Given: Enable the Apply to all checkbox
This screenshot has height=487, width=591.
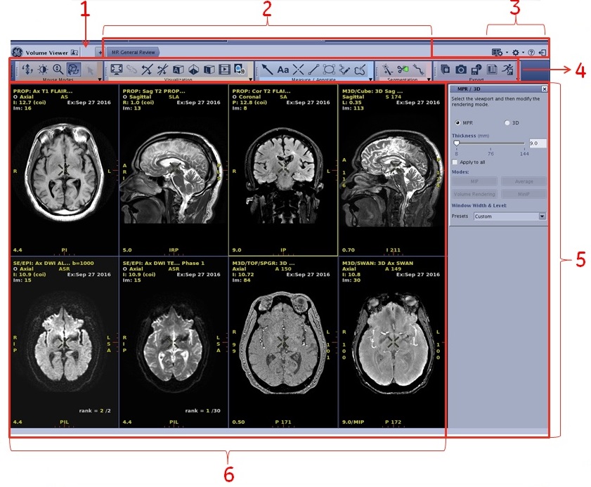Looking at the screenshot, I should (x=455, y=162).
